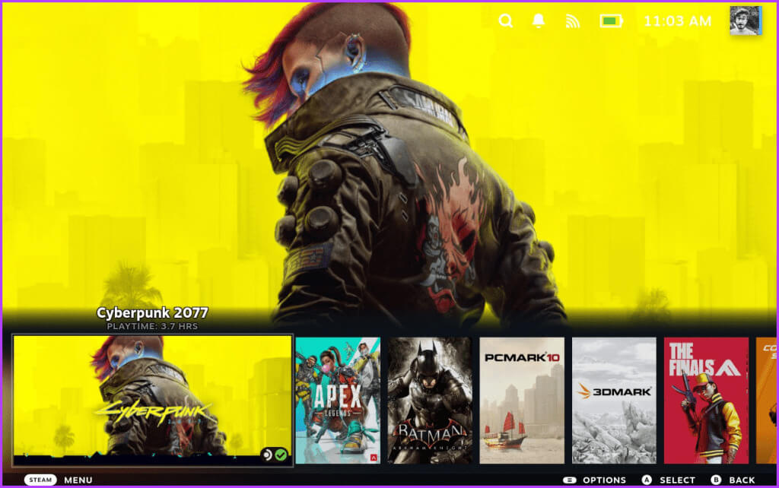Select the Cyberpunk 2077 game tile
779x488 pixels.
(x=152, y=401)
